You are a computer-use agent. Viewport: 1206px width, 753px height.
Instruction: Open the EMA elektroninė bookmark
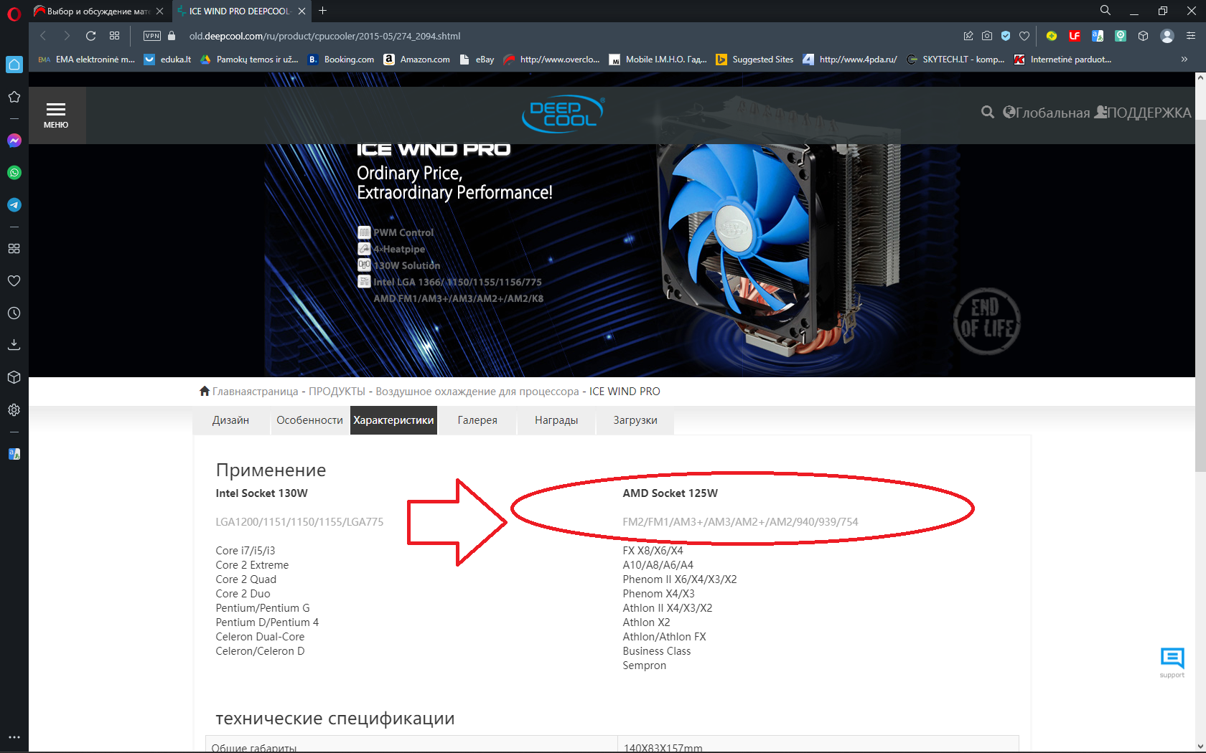pos(86,60)
